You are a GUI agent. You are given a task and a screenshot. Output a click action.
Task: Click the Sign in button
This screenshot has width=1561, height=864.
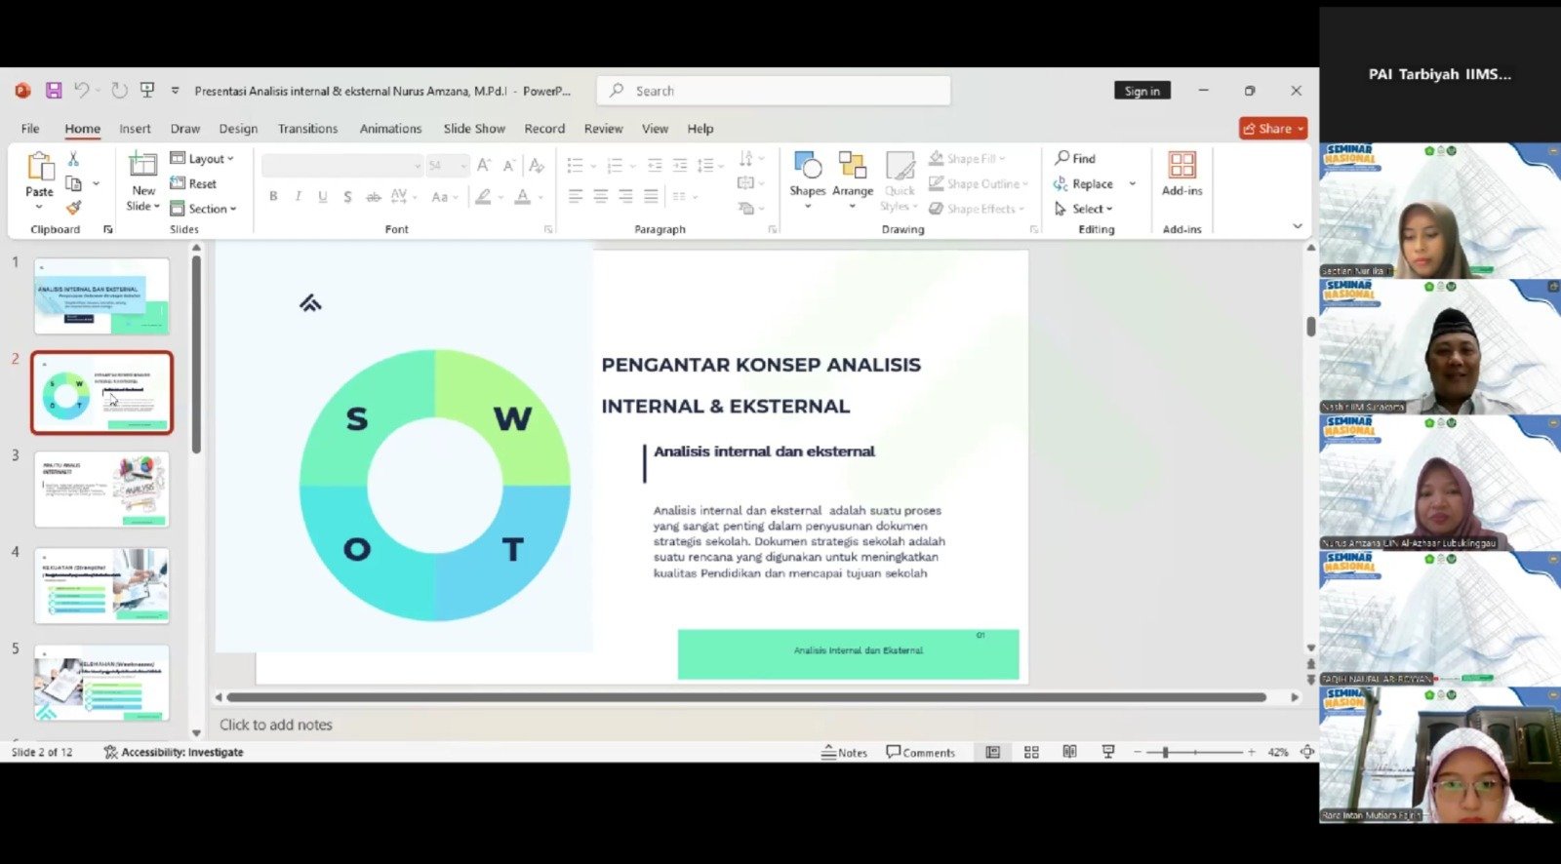point(1141,91)
